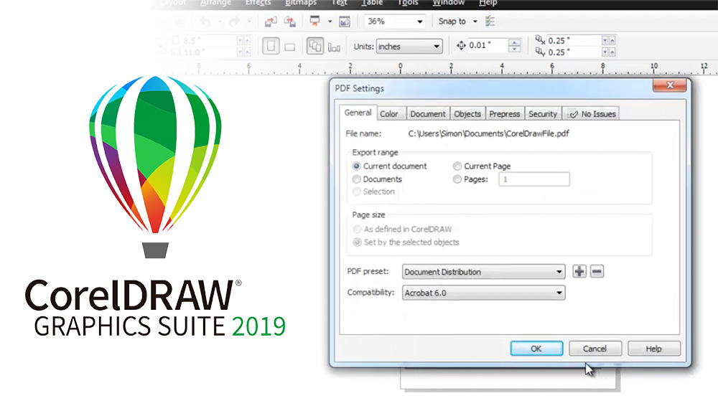Click the duplicate distance x 0.25 field
The width and height of the screenshot is (718, 411).
tap(574, 40)
